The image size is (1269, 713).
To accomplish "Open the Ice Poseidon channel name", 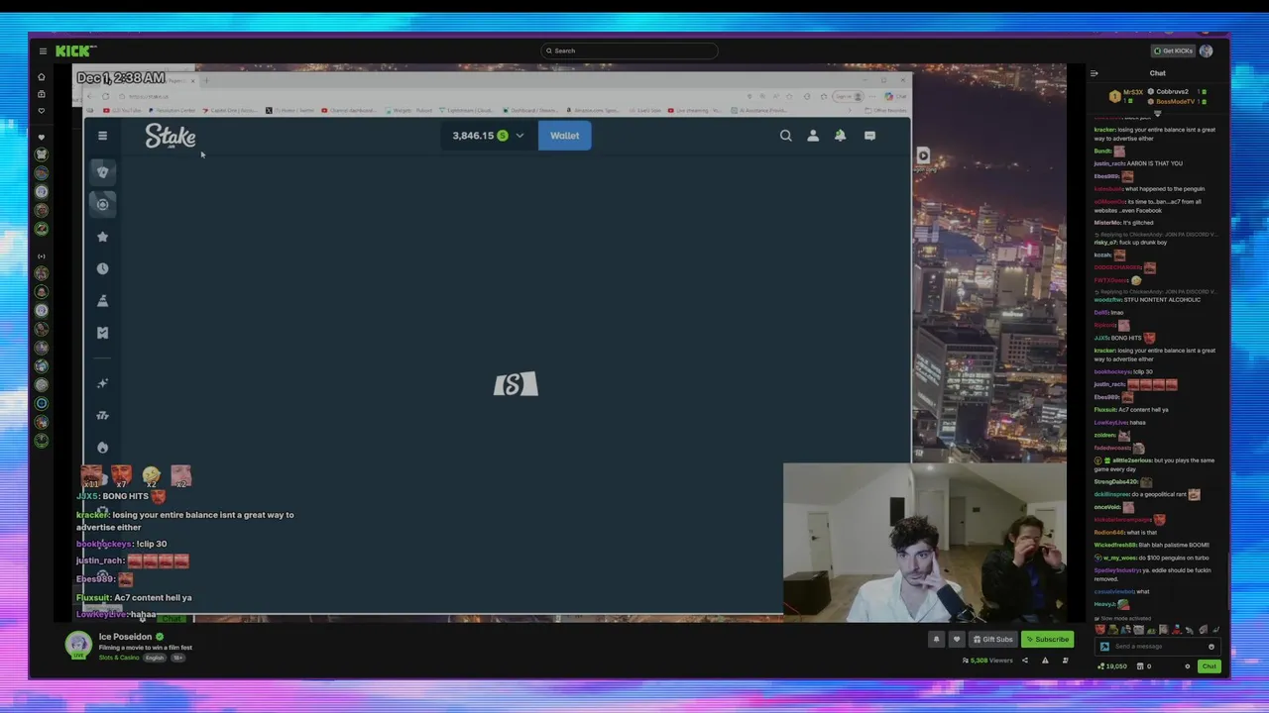I will pyautogui.click(x=125, y=637).
